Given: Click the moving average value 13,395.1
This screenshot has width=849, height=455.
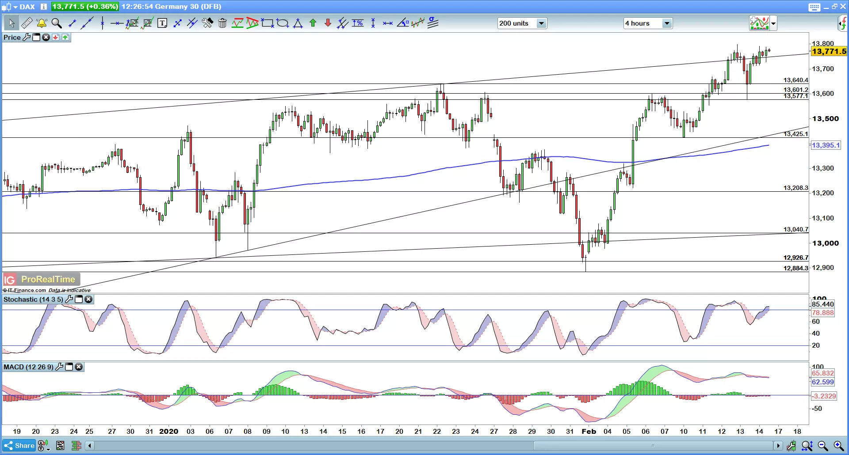Looking at the screenshot, I should 826,145.
